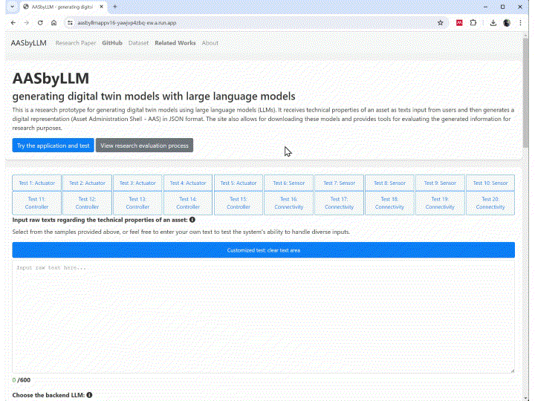Click inside the raw text input area
This screenshot has height=401, width=535.
(264, 316)
